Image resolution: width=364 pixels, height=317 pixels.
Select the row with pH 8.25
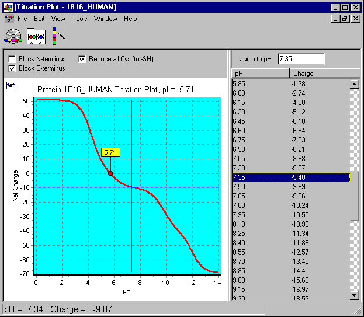[291, 234]
